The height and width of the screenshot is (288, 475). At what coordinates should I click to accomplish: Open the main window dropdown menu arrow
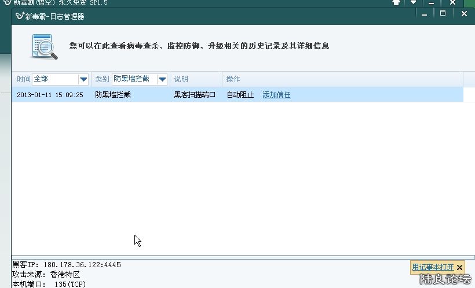[x=414, y=3]
